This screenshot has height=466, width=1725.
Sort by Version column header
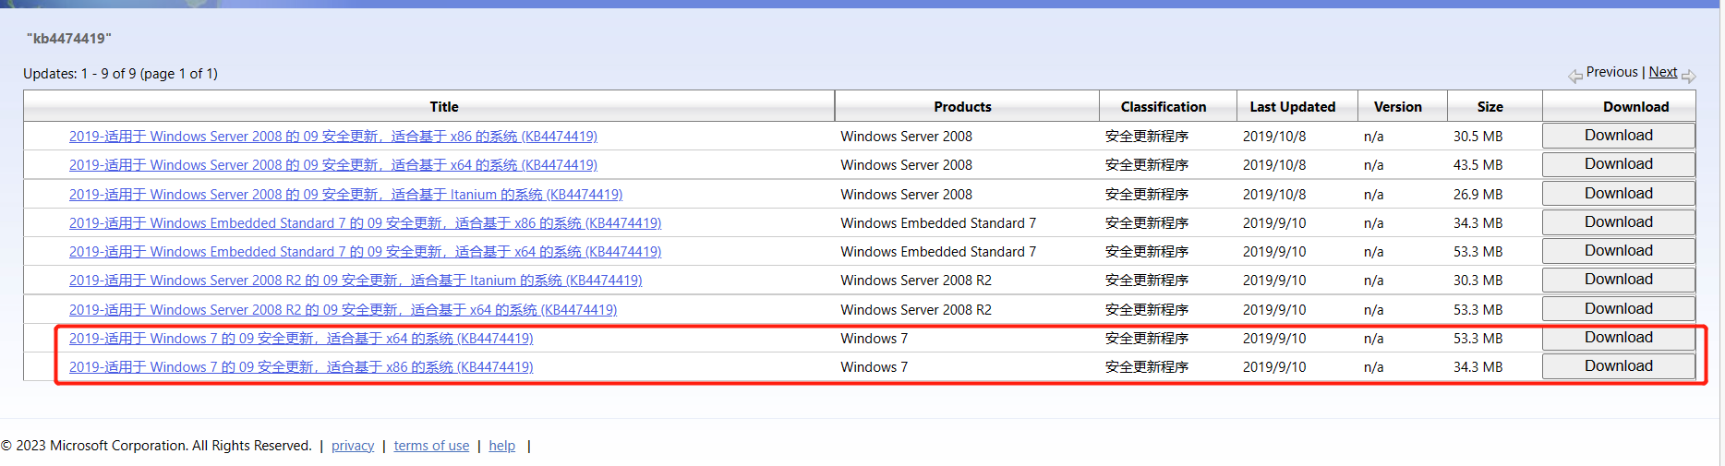(x=1398, y=107)
